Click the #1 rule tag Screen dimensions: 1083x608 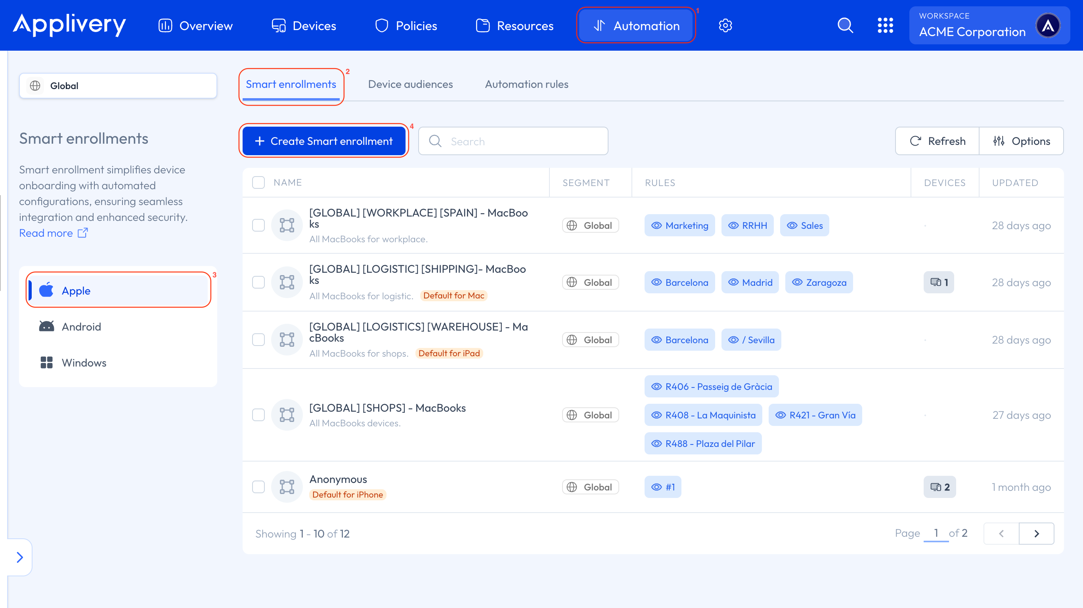click(662, 486)
